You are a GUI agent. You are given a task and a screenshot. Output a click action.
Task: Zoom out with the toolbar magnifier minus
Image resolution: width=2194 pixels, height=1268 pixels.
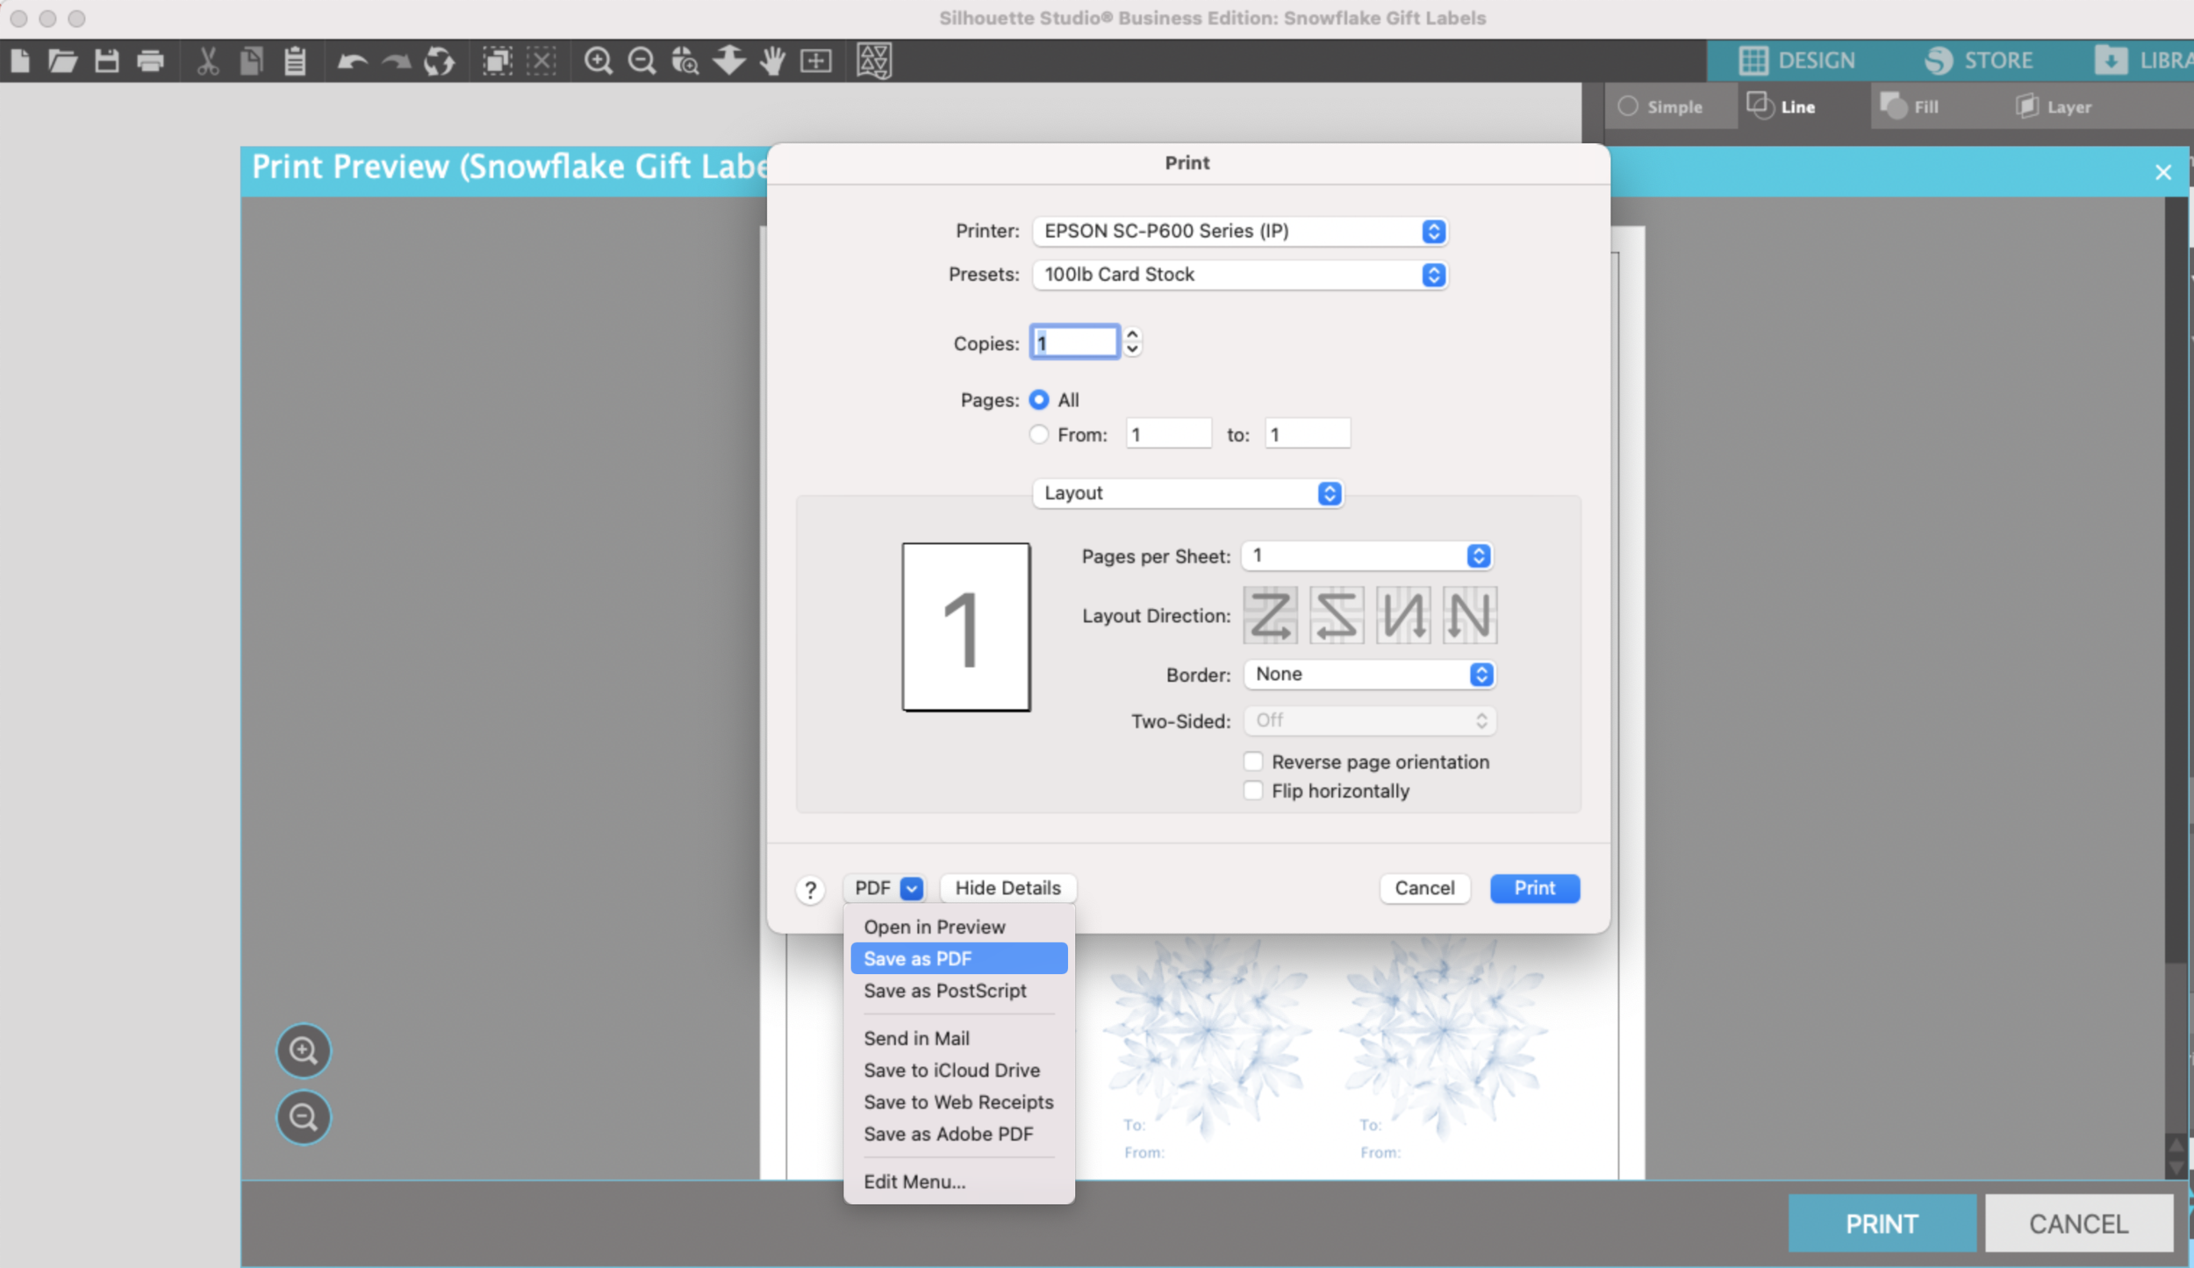click(x=642, y=61)
